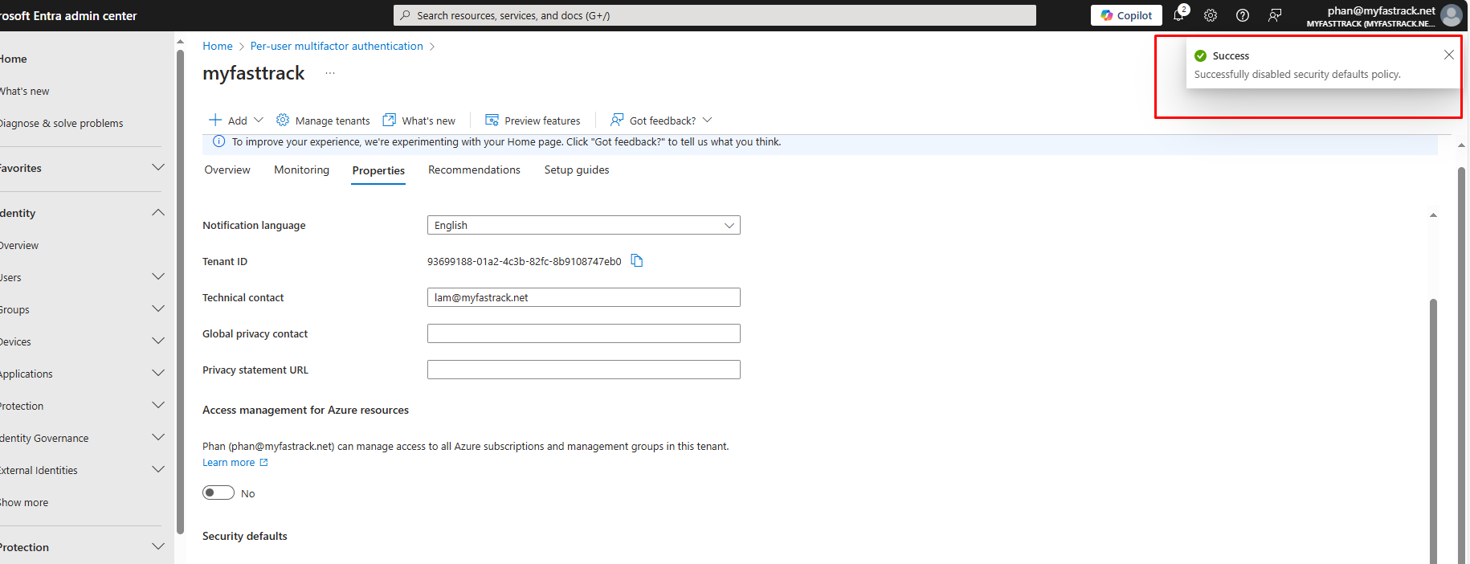The height and width of the screenshot is (564, 1470).
Task: Open What's new in the toolbar
Action: pos(419,121)
